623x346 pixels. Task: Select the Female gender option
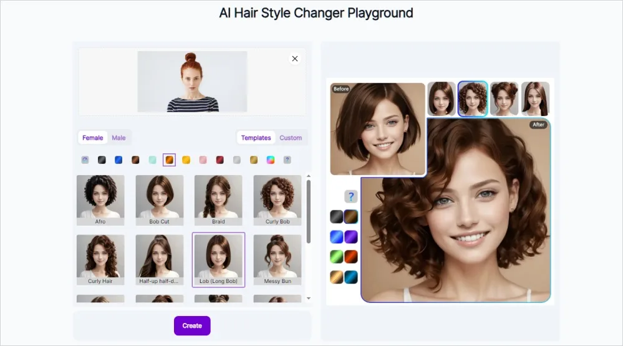click(93, 138)
